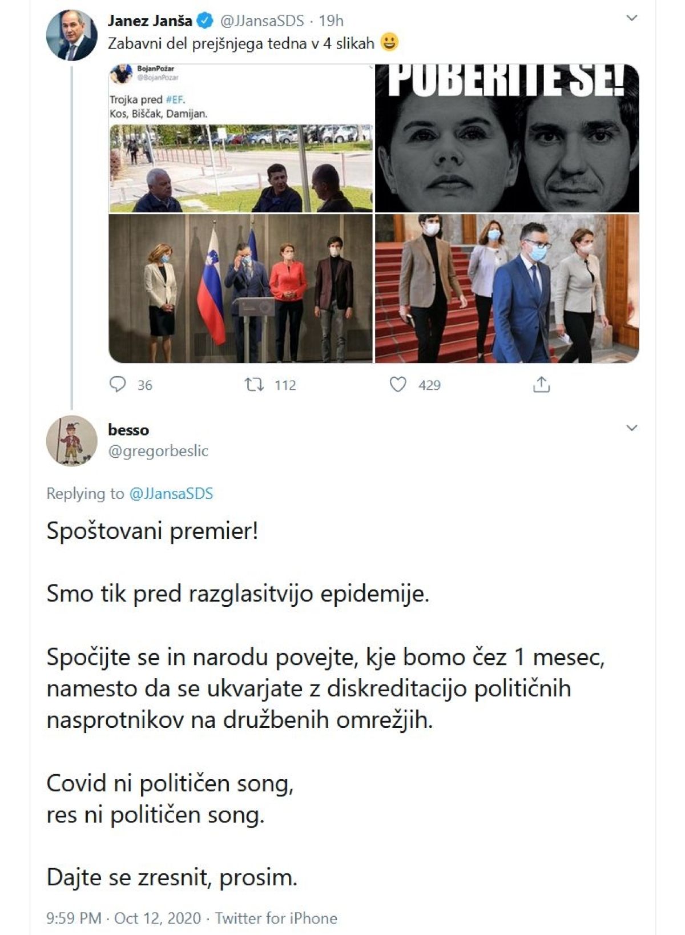Screen dimensions: 685x935
Task: Open besso's profile avatar
Action: click(x=71, y=440)
